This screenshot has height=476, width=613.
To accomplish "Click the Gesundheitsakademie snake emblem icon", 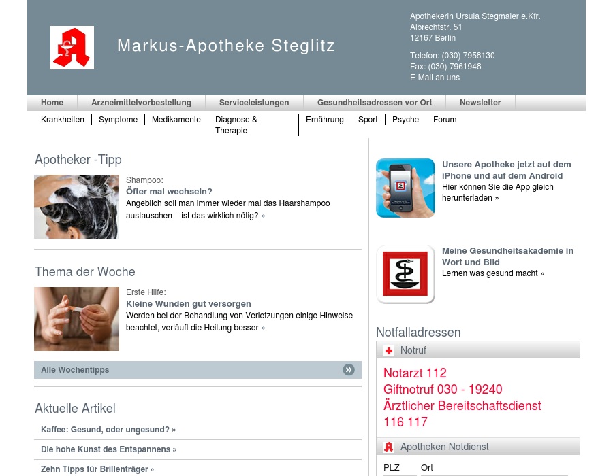I will [405, 274].
